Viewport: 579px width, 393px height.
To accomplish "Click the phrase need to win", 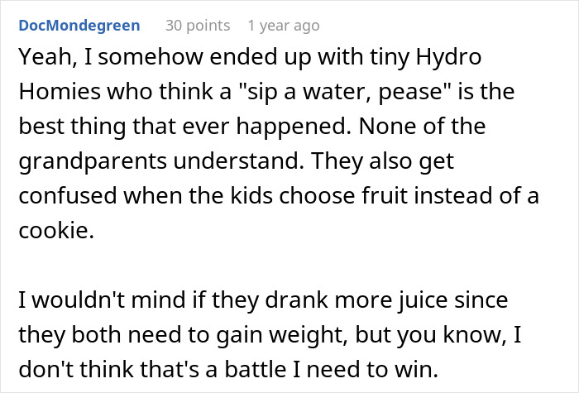I will pos(372,369).
